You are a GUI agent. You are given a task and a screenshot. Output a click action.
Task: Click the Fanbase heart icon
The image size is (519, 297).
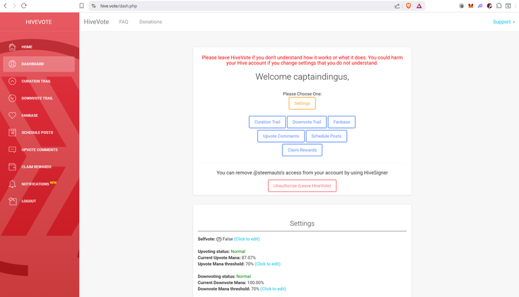point(12,116)
